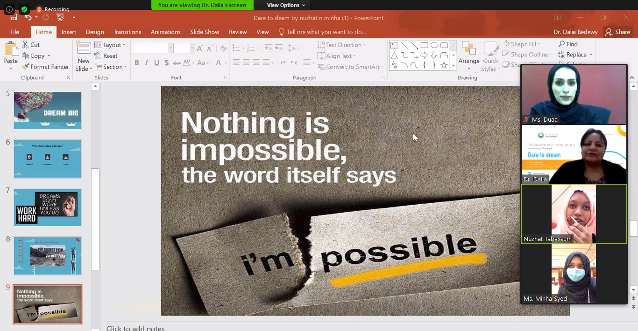Open the File menu
638x331 pixels.
pos(14,32)
